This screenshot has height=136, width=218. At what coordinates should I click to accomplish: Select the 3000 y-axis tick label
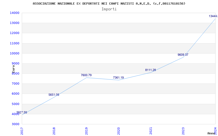(x=16, y=124)
